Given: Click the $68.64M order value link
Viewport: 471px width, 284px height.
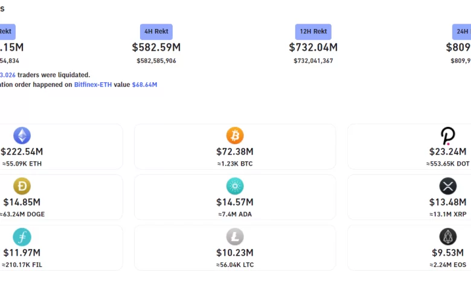Looking at the screenshot, I should [x=144, y=85].
